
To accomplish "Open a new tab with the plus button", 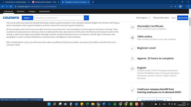I will click(93, 2).
